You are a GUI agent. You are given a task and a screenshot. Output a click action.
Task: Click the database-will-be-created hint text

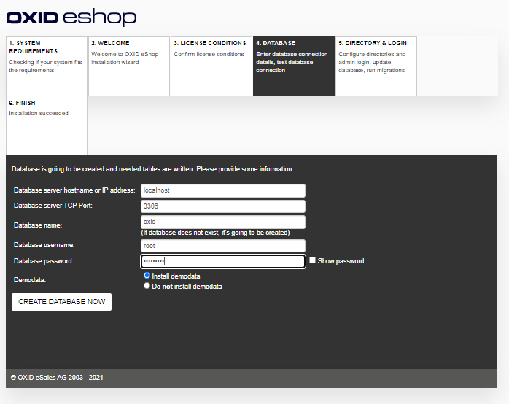pyautogui.click(x=215, y=233)
